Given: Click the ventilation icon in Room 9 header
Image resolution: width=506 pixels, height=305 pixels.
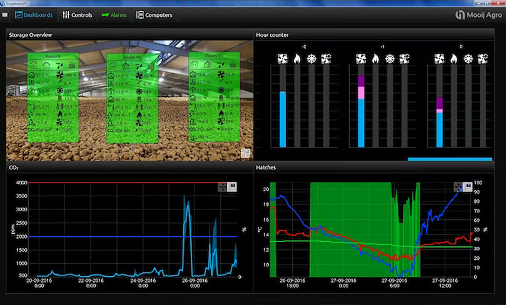Looking at the screenshot, I should (x=59, y=66).
